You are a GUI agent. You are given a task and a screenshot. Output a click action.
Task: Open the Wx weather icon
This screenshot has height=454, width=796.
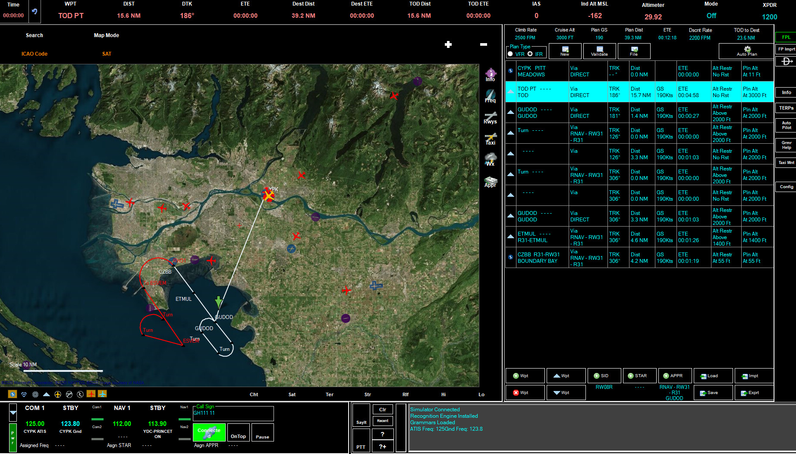pyautogui.click(x=490, y=159)
